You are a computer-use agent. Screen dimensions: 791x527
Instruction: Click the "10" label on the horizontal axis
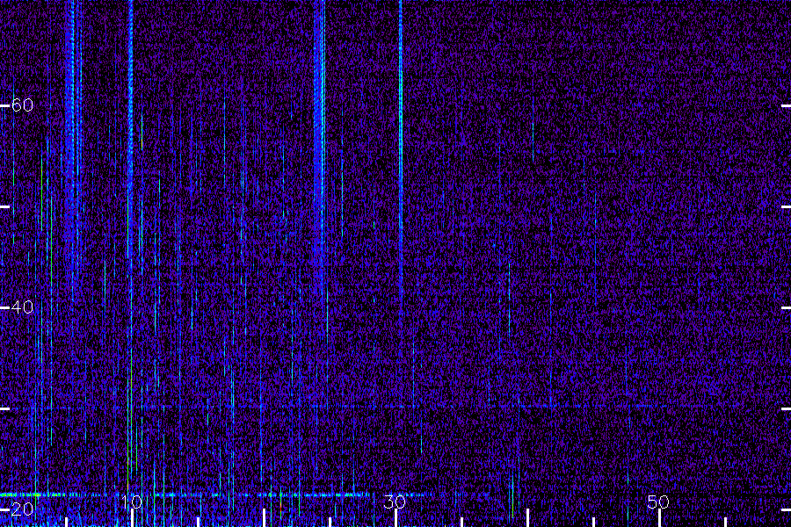pos(132,502)
